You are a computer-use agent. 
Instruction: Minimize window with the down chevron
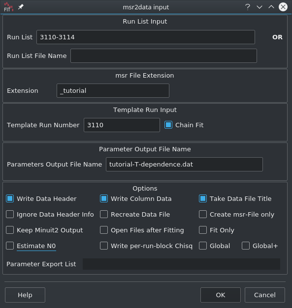[260, 7]
